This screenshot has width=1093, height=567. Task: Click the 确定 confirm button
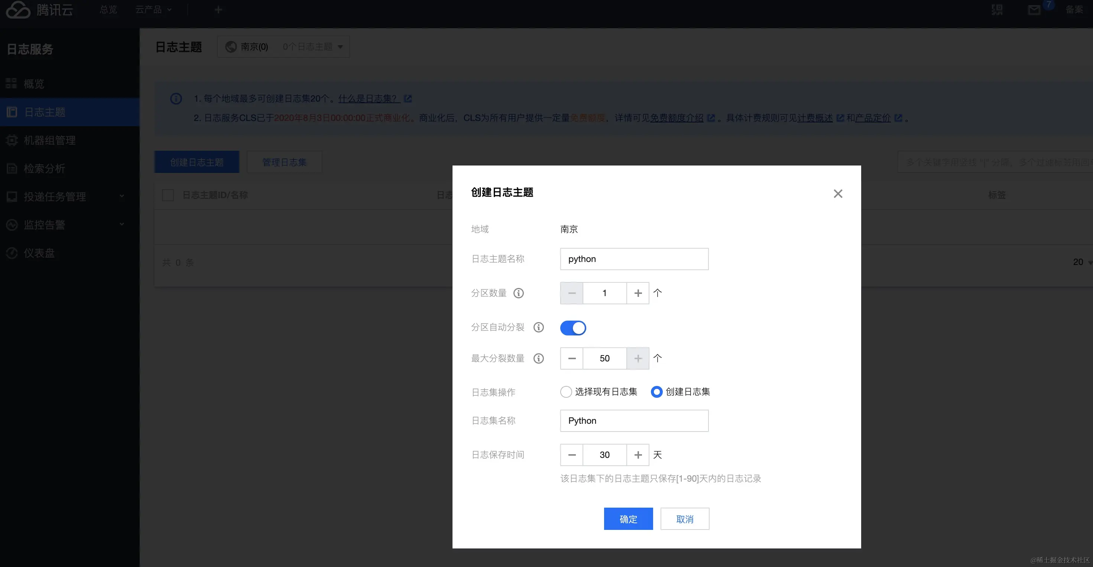tap(628, 519)
